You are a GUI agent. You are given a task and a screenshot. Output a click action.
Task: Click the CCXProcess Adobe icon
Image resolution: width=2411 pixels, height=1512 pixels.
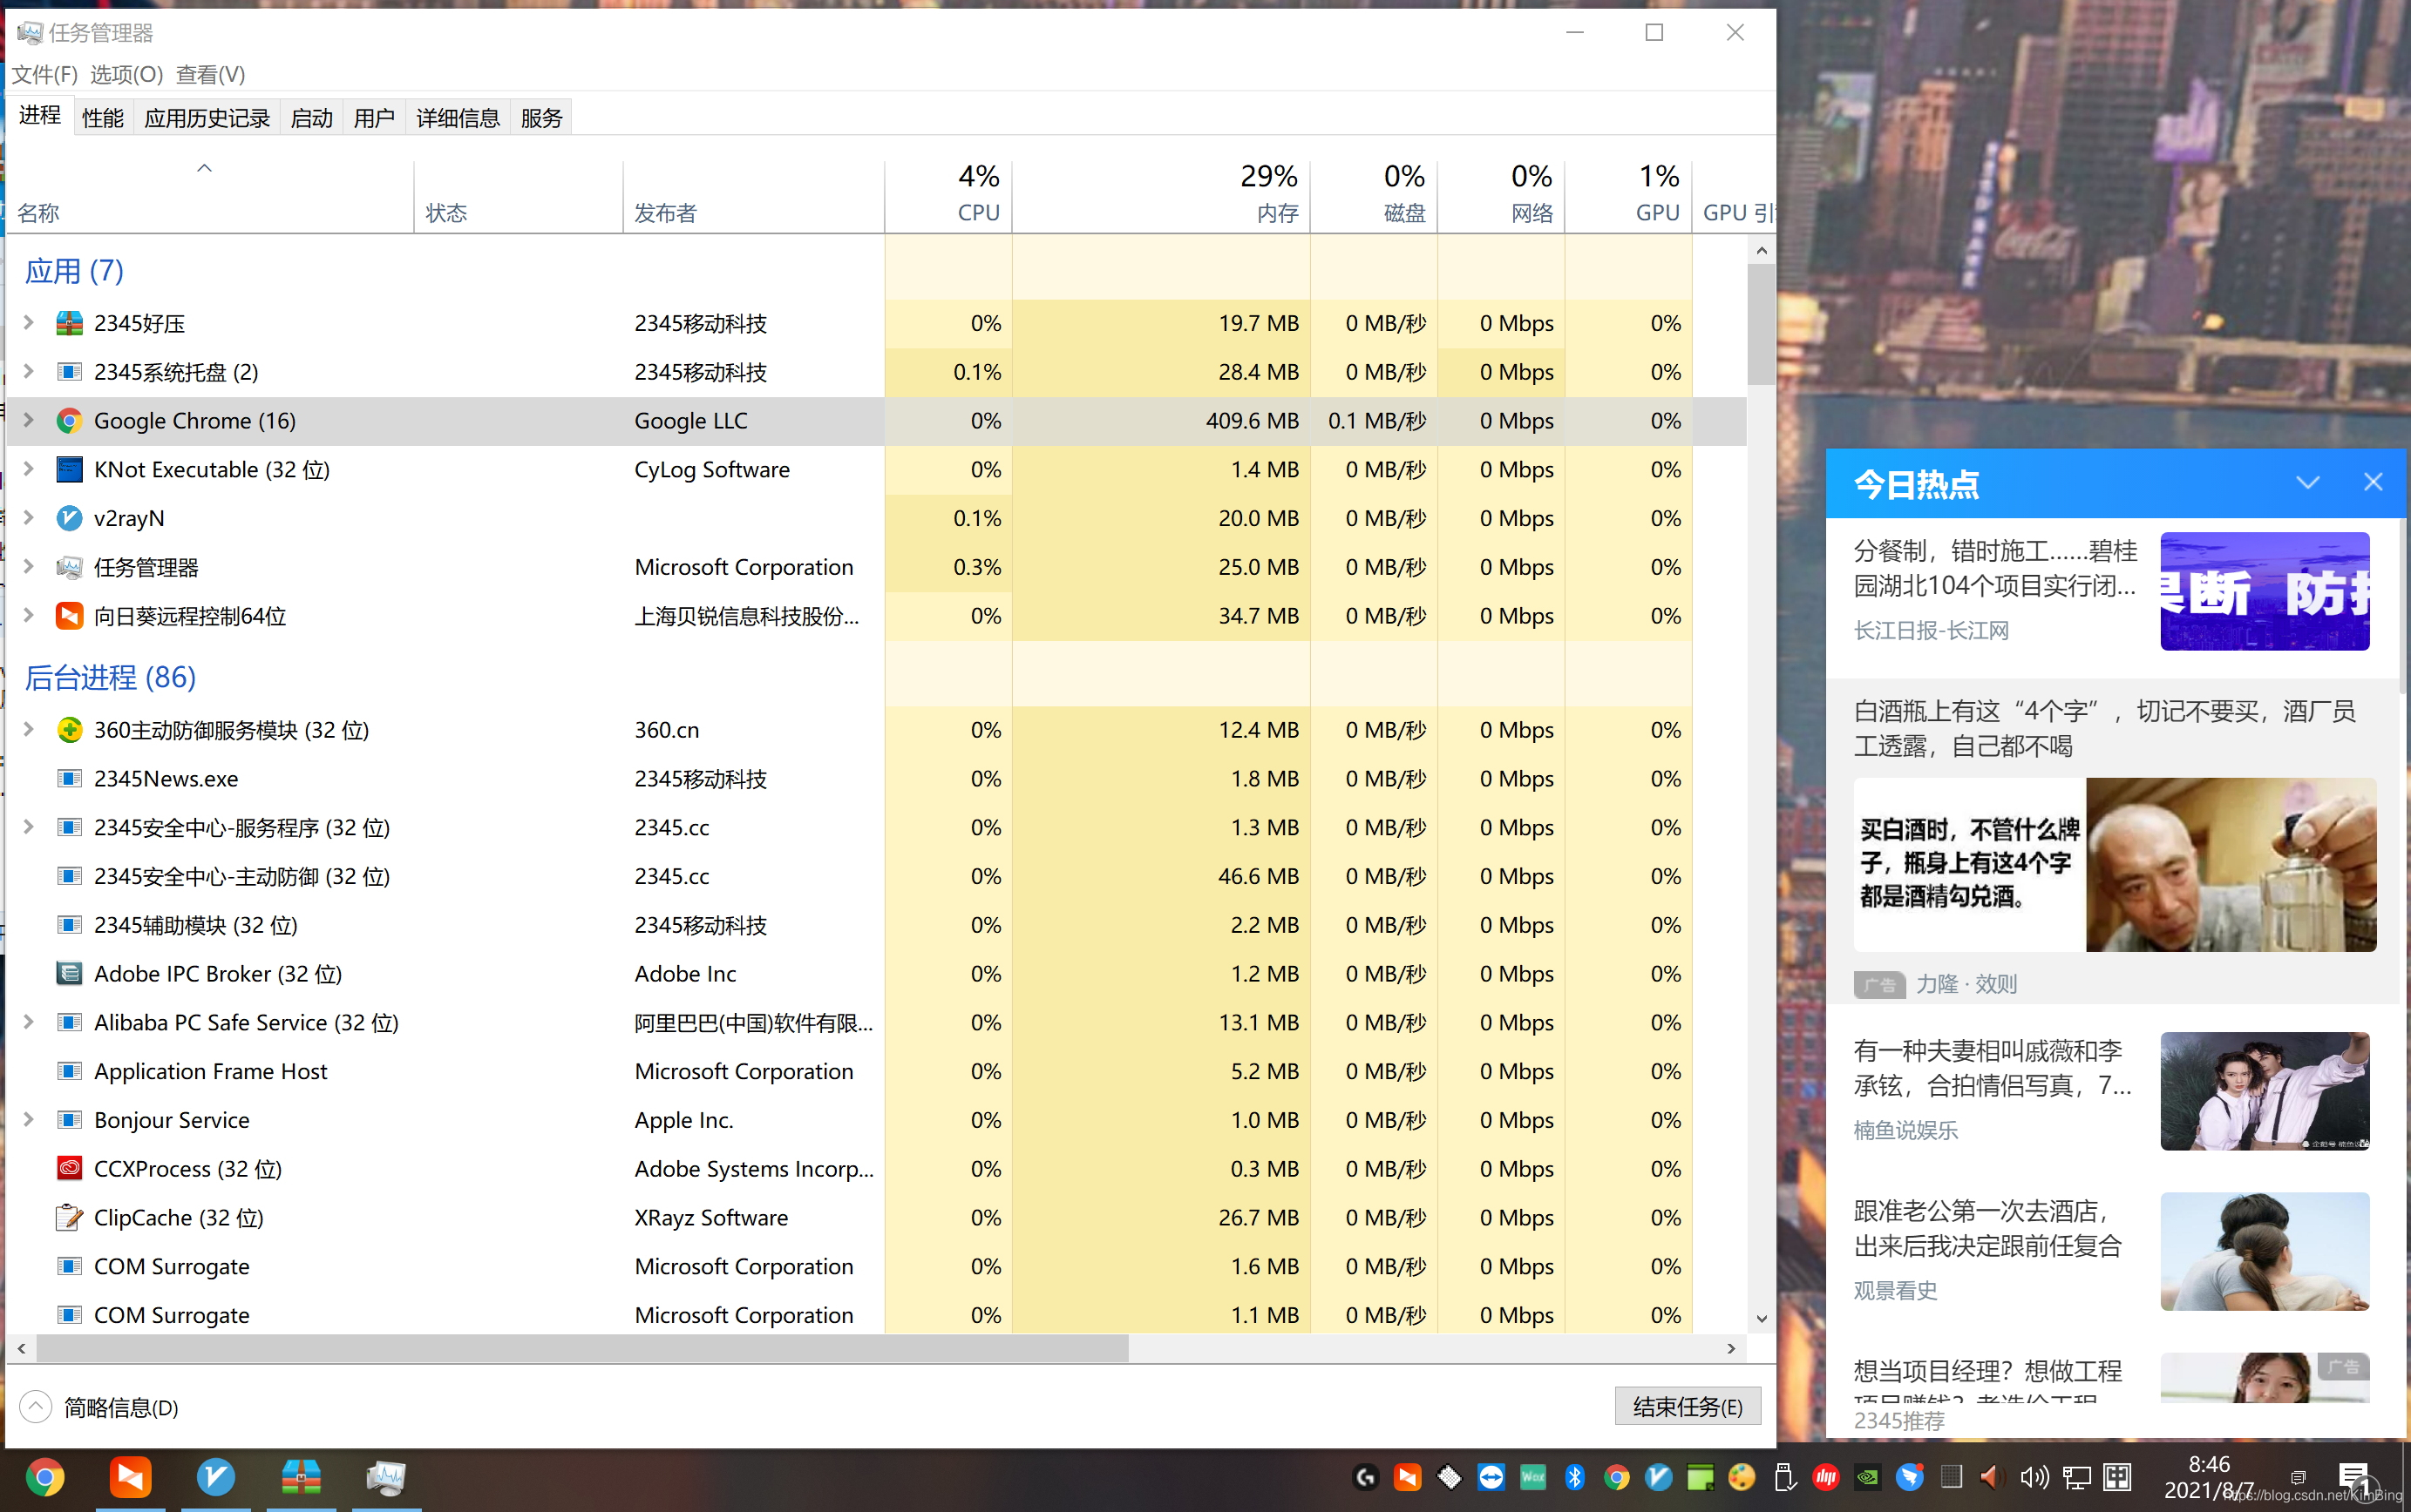click(x=69, y=1168)
